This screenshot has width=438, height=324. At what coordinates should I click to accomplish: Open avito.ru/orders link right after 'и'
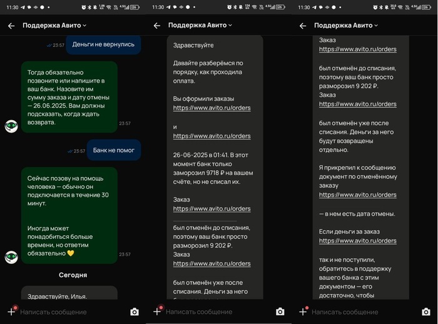211,136
